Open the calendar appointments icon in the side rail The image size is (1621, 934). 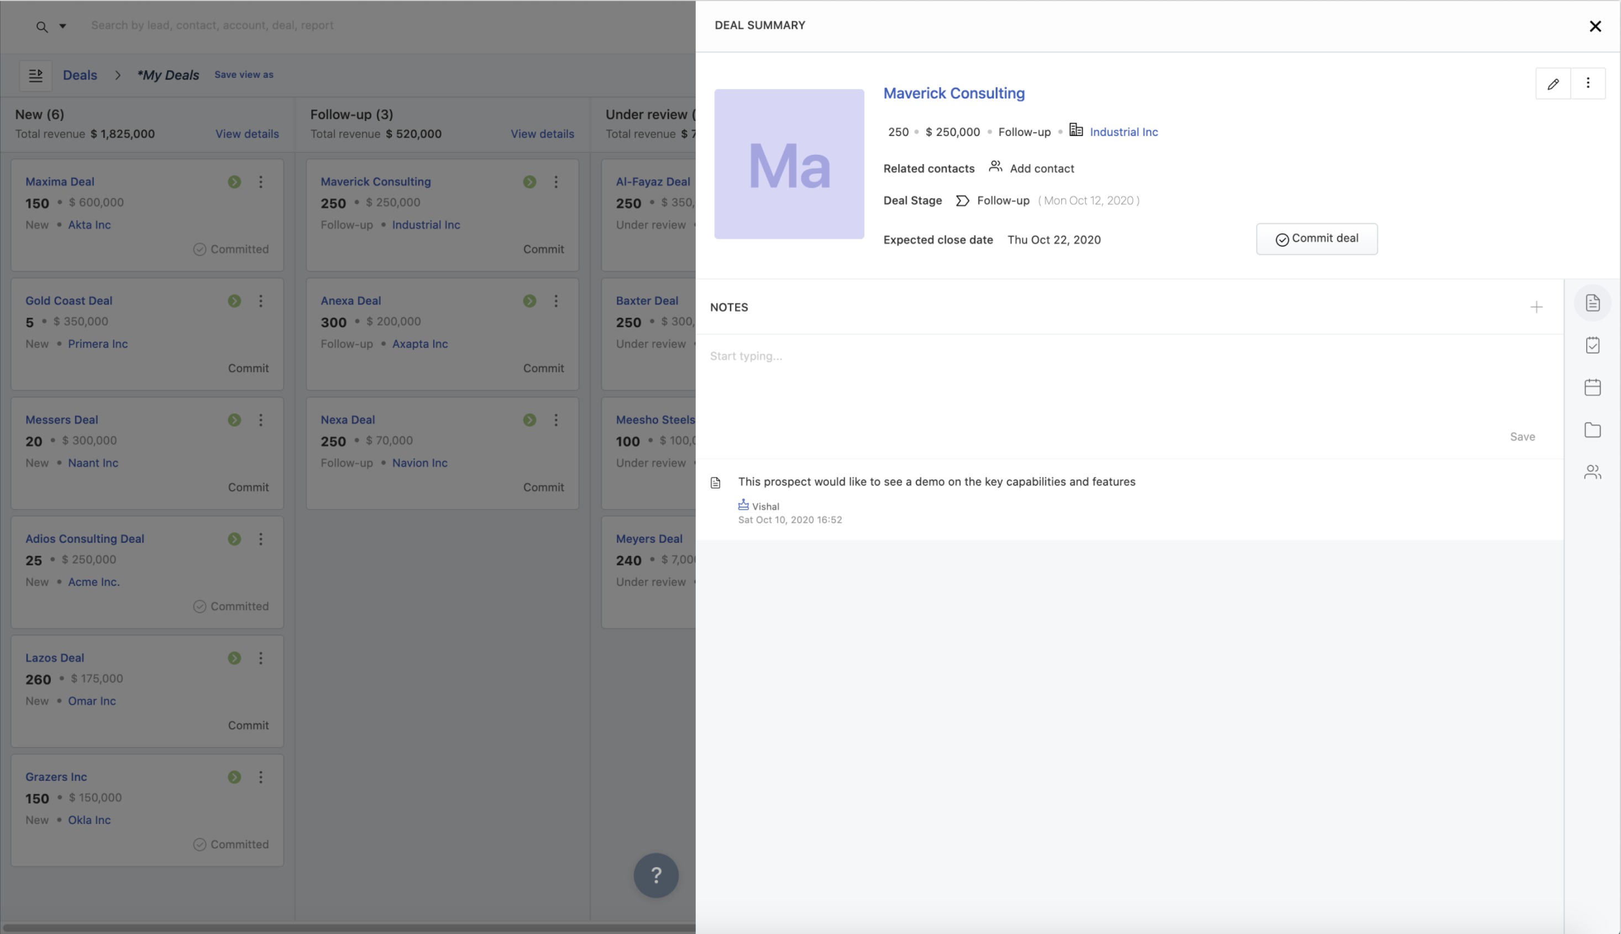point(1592,387)
